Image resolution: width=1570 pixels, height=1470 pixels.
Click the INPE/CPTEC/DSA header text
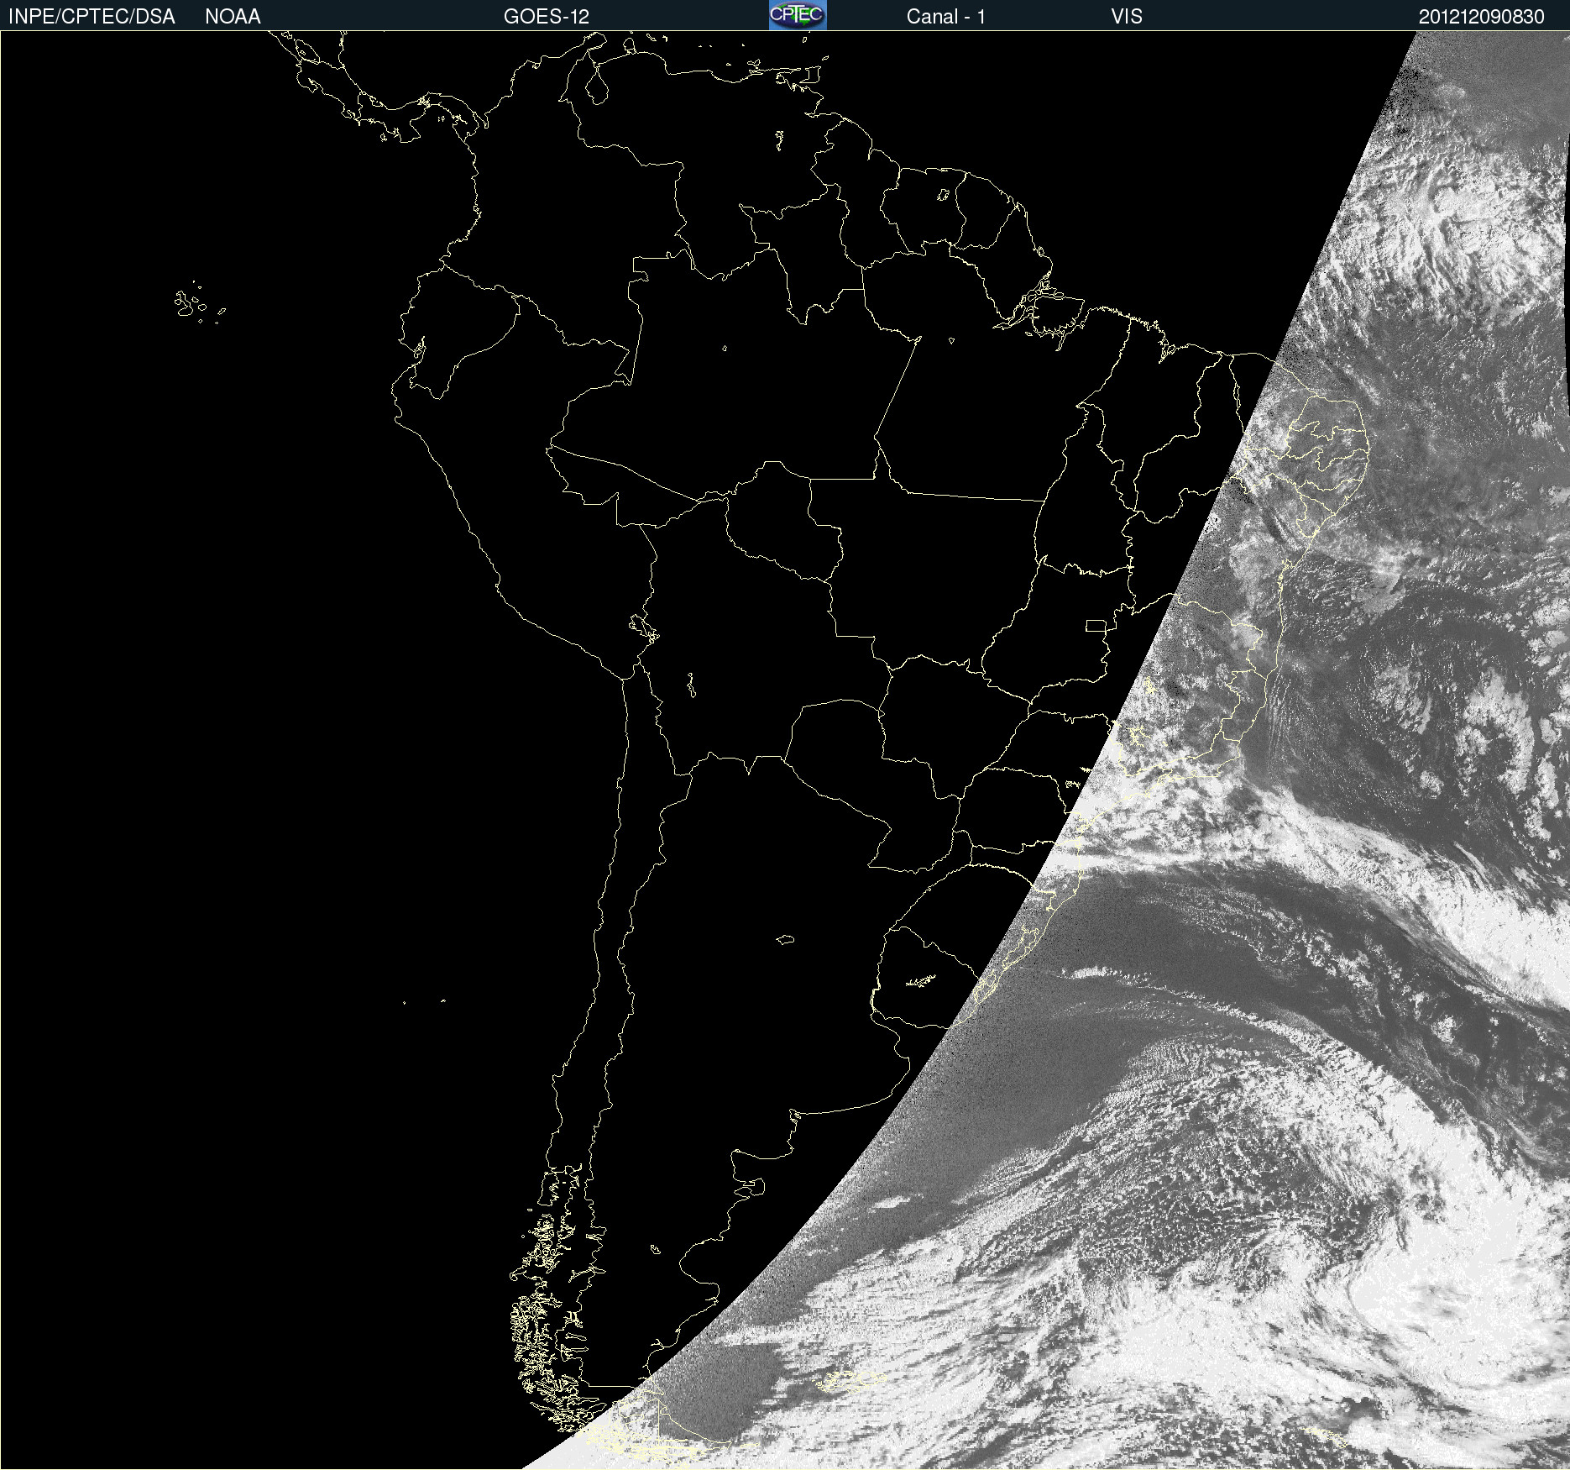click(x=92, y=17)
